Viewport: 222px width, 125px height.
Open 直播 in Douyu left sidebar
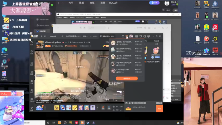coord(32,73)
